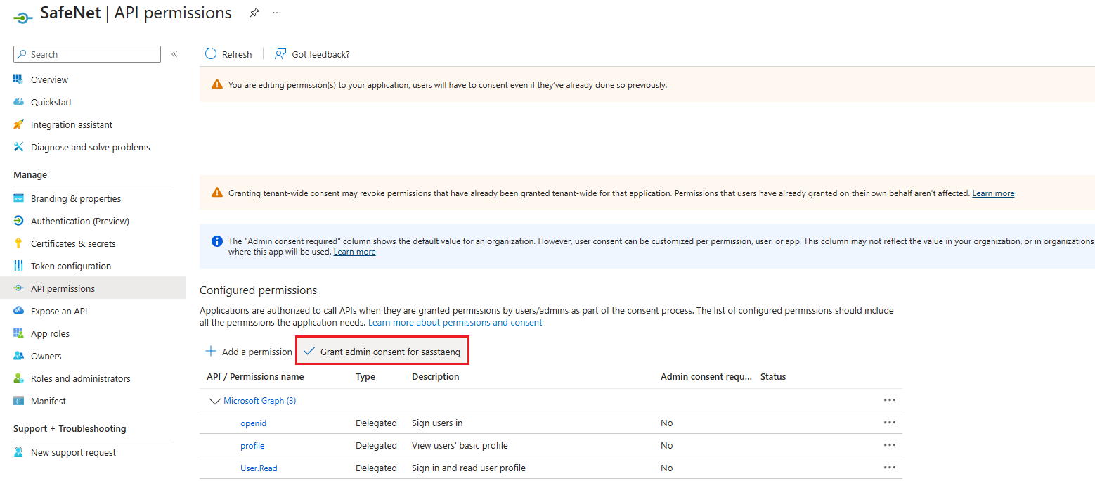
Task: Collapse the Microsoft Graph (3) permission group
Action: point(214,401)
